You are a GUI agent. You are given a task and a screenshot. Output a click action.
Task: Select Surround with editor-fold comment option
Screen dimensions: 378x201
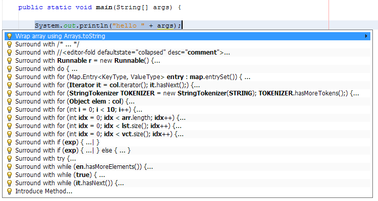click(187, 53)
